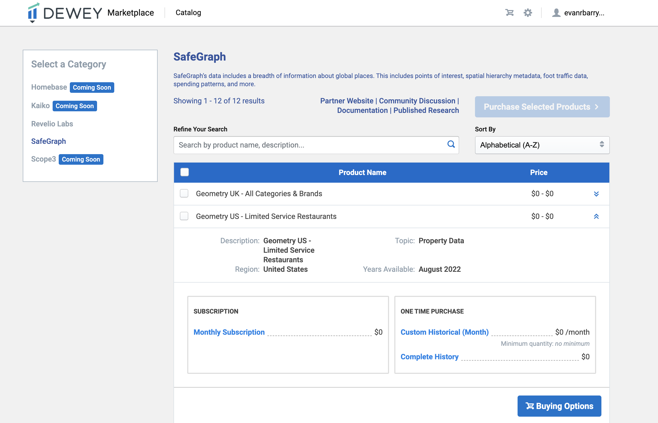Open the Community Discussion link
Viewport: 658px width, 423px height.
[417, 101]
